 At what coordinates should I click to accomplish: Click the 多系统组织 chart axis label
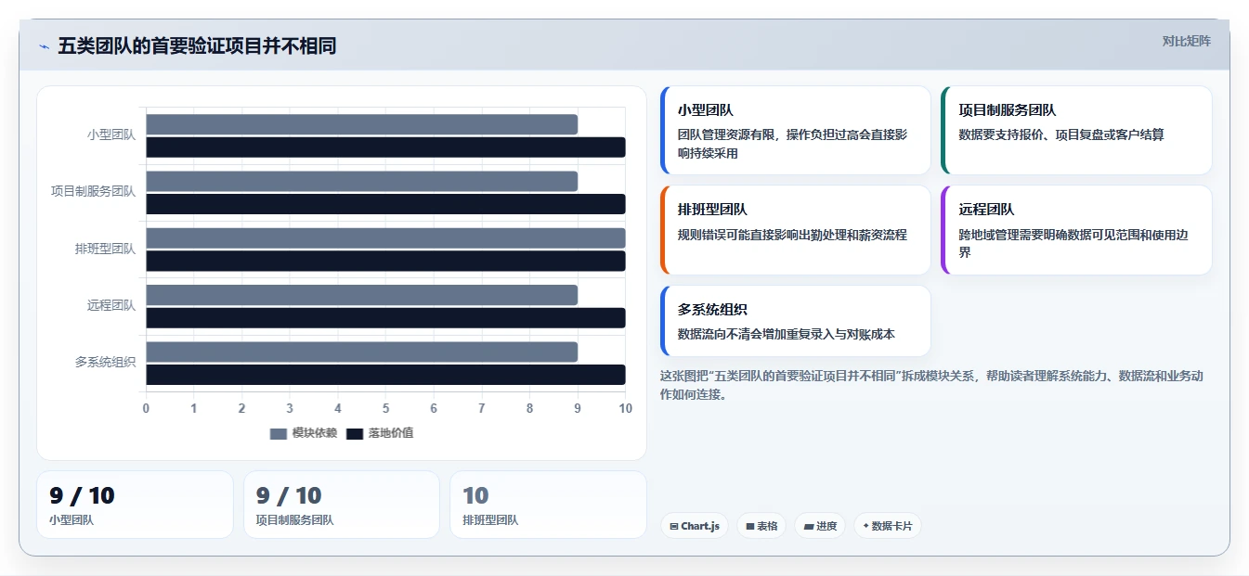click(x=105, y=362)
